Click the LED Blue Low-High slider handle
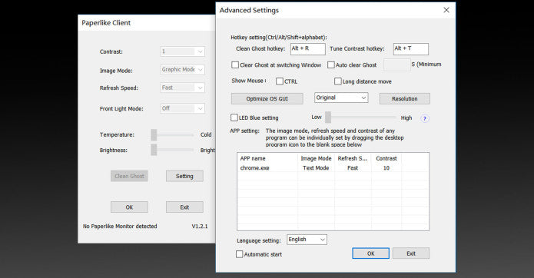 coord(328,117)
